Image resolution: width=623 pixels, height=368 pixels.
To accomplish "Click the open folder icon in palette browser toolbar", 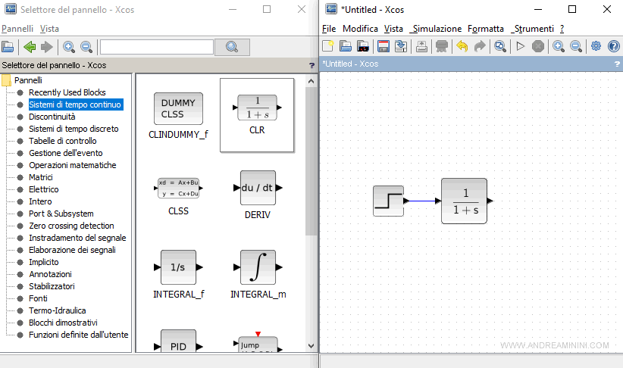I will coord(8,47).
